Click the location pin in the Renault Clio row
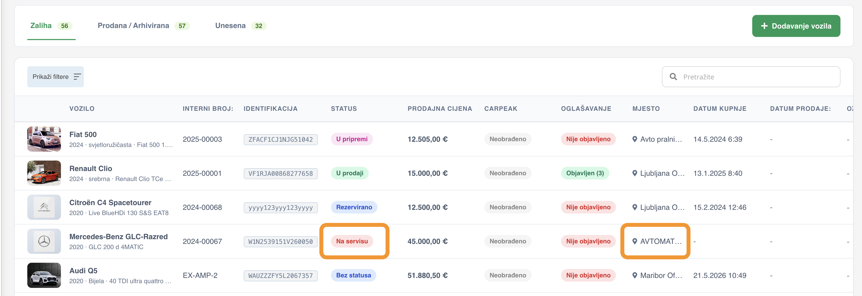 635,173
